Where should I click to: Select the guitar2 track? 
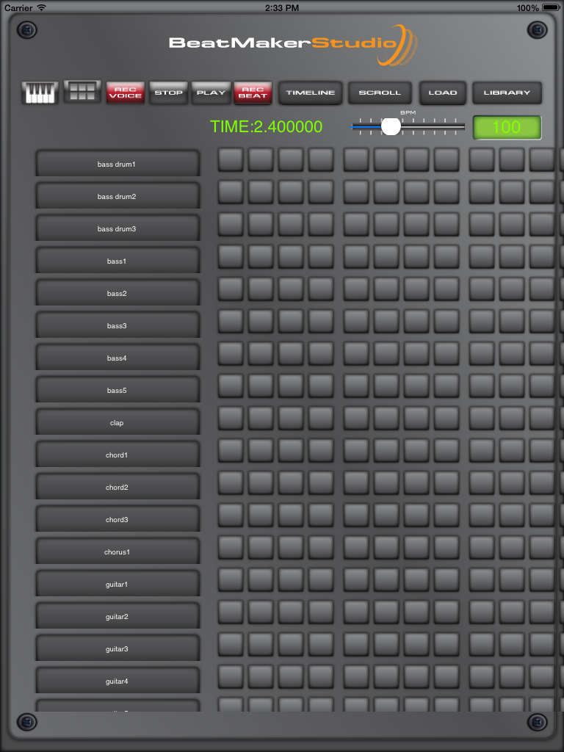click(117, 616)
